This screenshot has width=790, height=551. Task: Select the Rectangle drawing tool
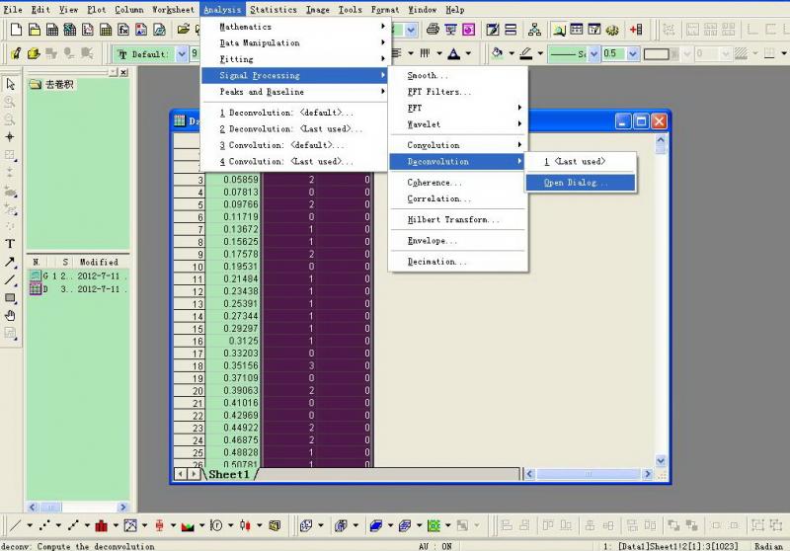pos(10,297)
